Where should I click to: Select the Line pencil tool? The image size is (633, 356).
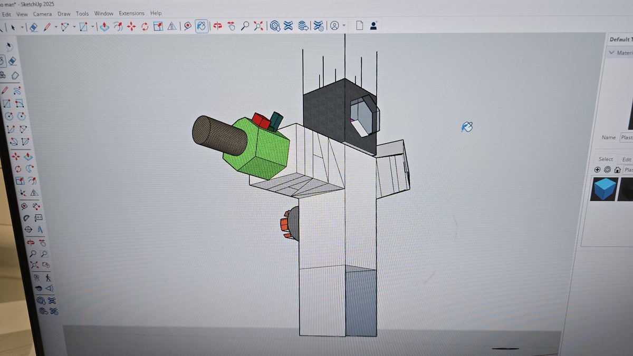pos(46,25)
